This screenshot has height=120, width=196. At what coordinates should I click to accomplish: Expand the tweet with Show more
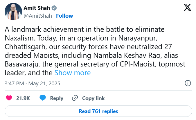click(73, 73)
